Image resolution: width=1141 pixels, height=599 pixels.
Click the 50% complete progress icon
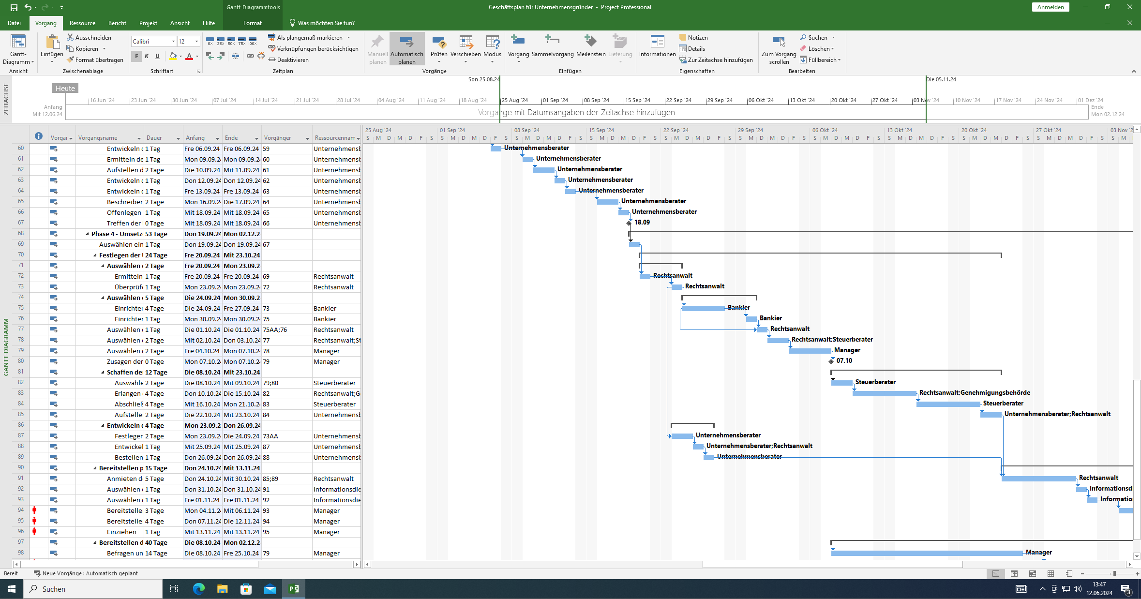pyautogui.click(x=231, y=41)
